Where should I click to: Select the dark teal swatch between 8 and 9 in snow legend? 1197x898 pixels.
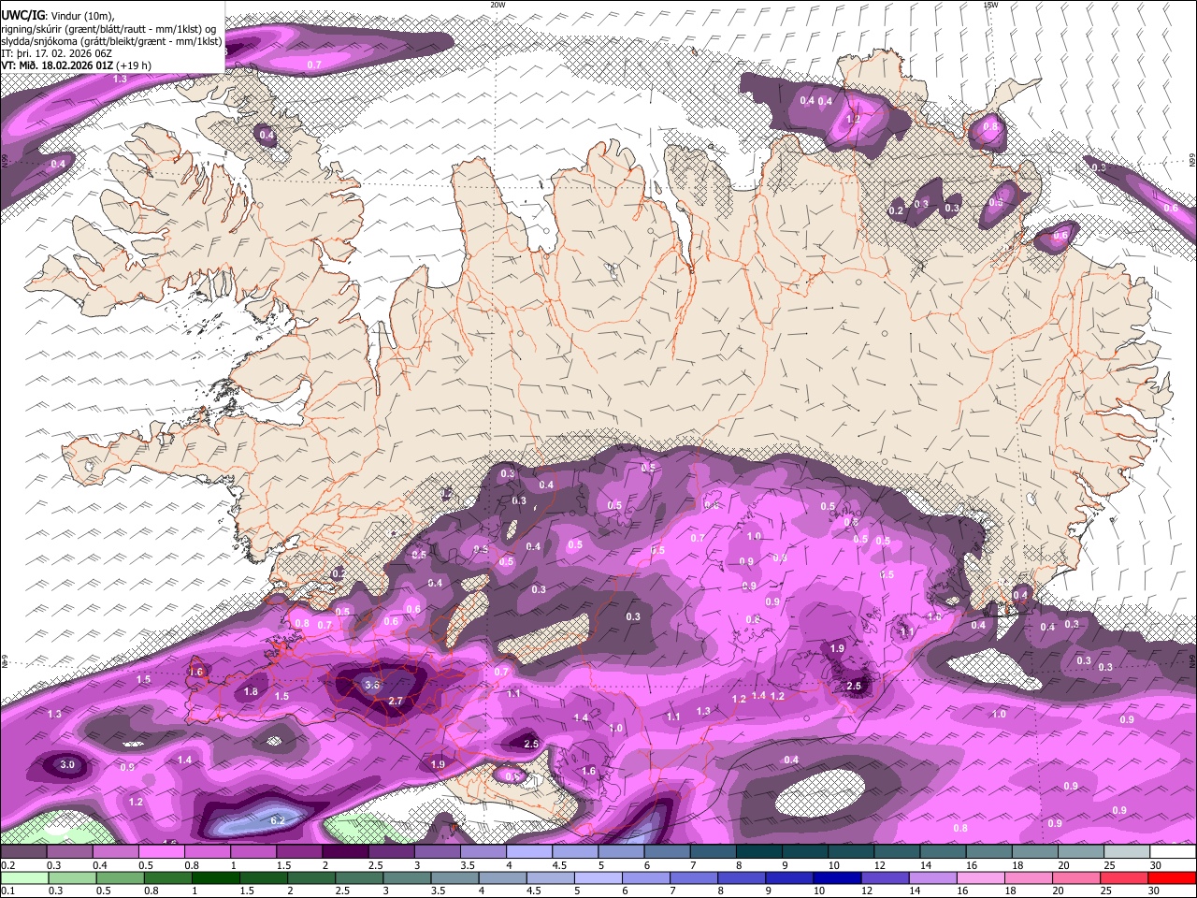[759, 852]
